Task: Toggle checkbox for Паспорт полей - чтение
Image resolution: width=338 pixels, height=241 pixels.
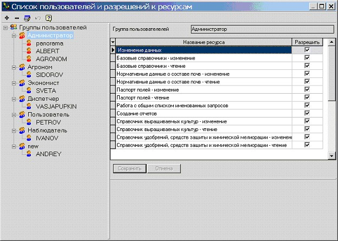Action: 307,97
